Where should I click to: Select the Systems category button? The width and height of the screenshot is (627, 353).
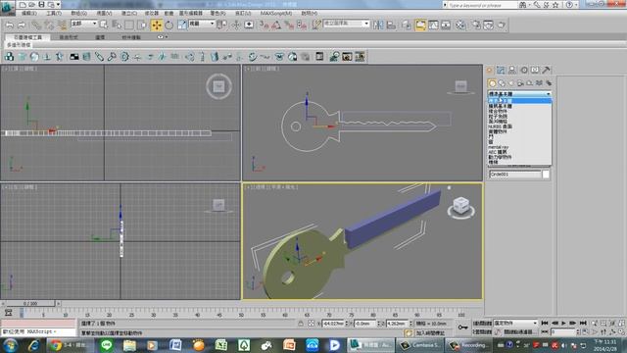pos(549,83)
